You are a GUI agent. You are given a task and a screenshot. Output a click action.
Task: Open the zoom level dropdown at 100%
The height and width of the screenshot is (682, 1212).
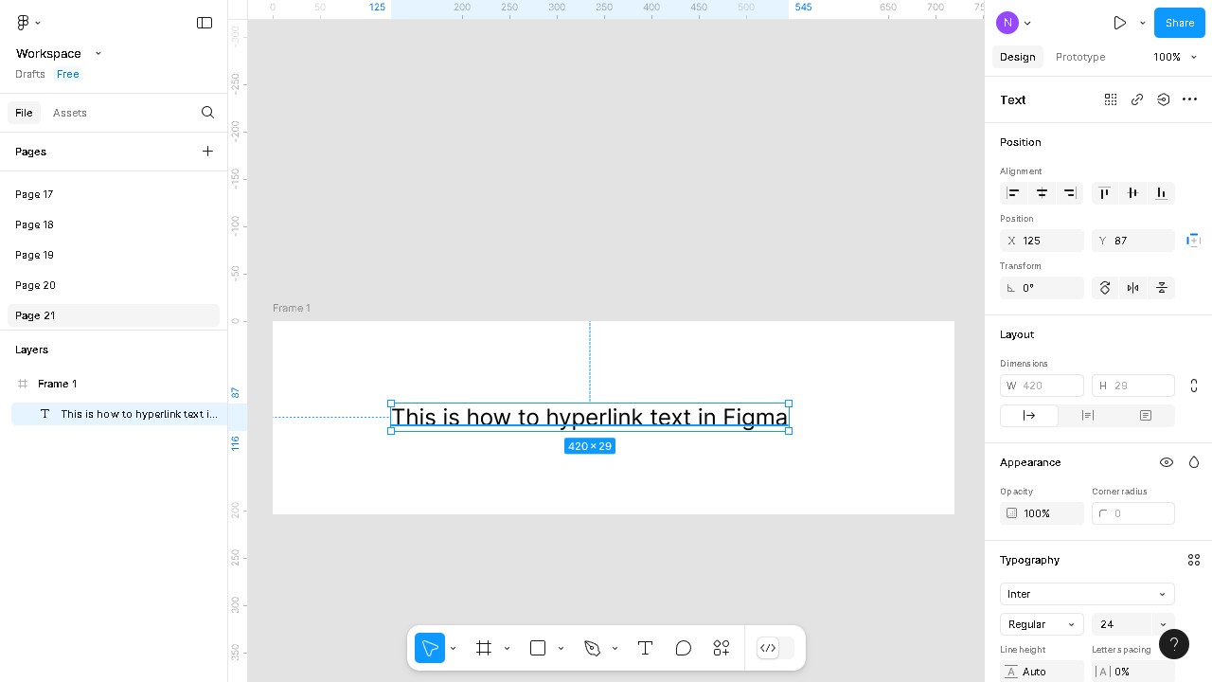click(x=1174, y=57)
